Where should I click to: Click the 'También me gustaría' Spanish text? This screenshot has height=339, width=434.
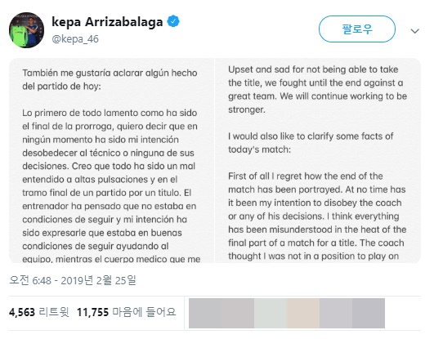pos(110,79)
